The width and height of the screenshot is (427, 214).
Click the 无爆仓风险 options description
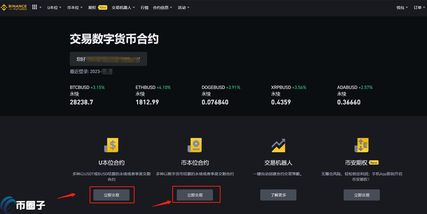tap(361, 177)
